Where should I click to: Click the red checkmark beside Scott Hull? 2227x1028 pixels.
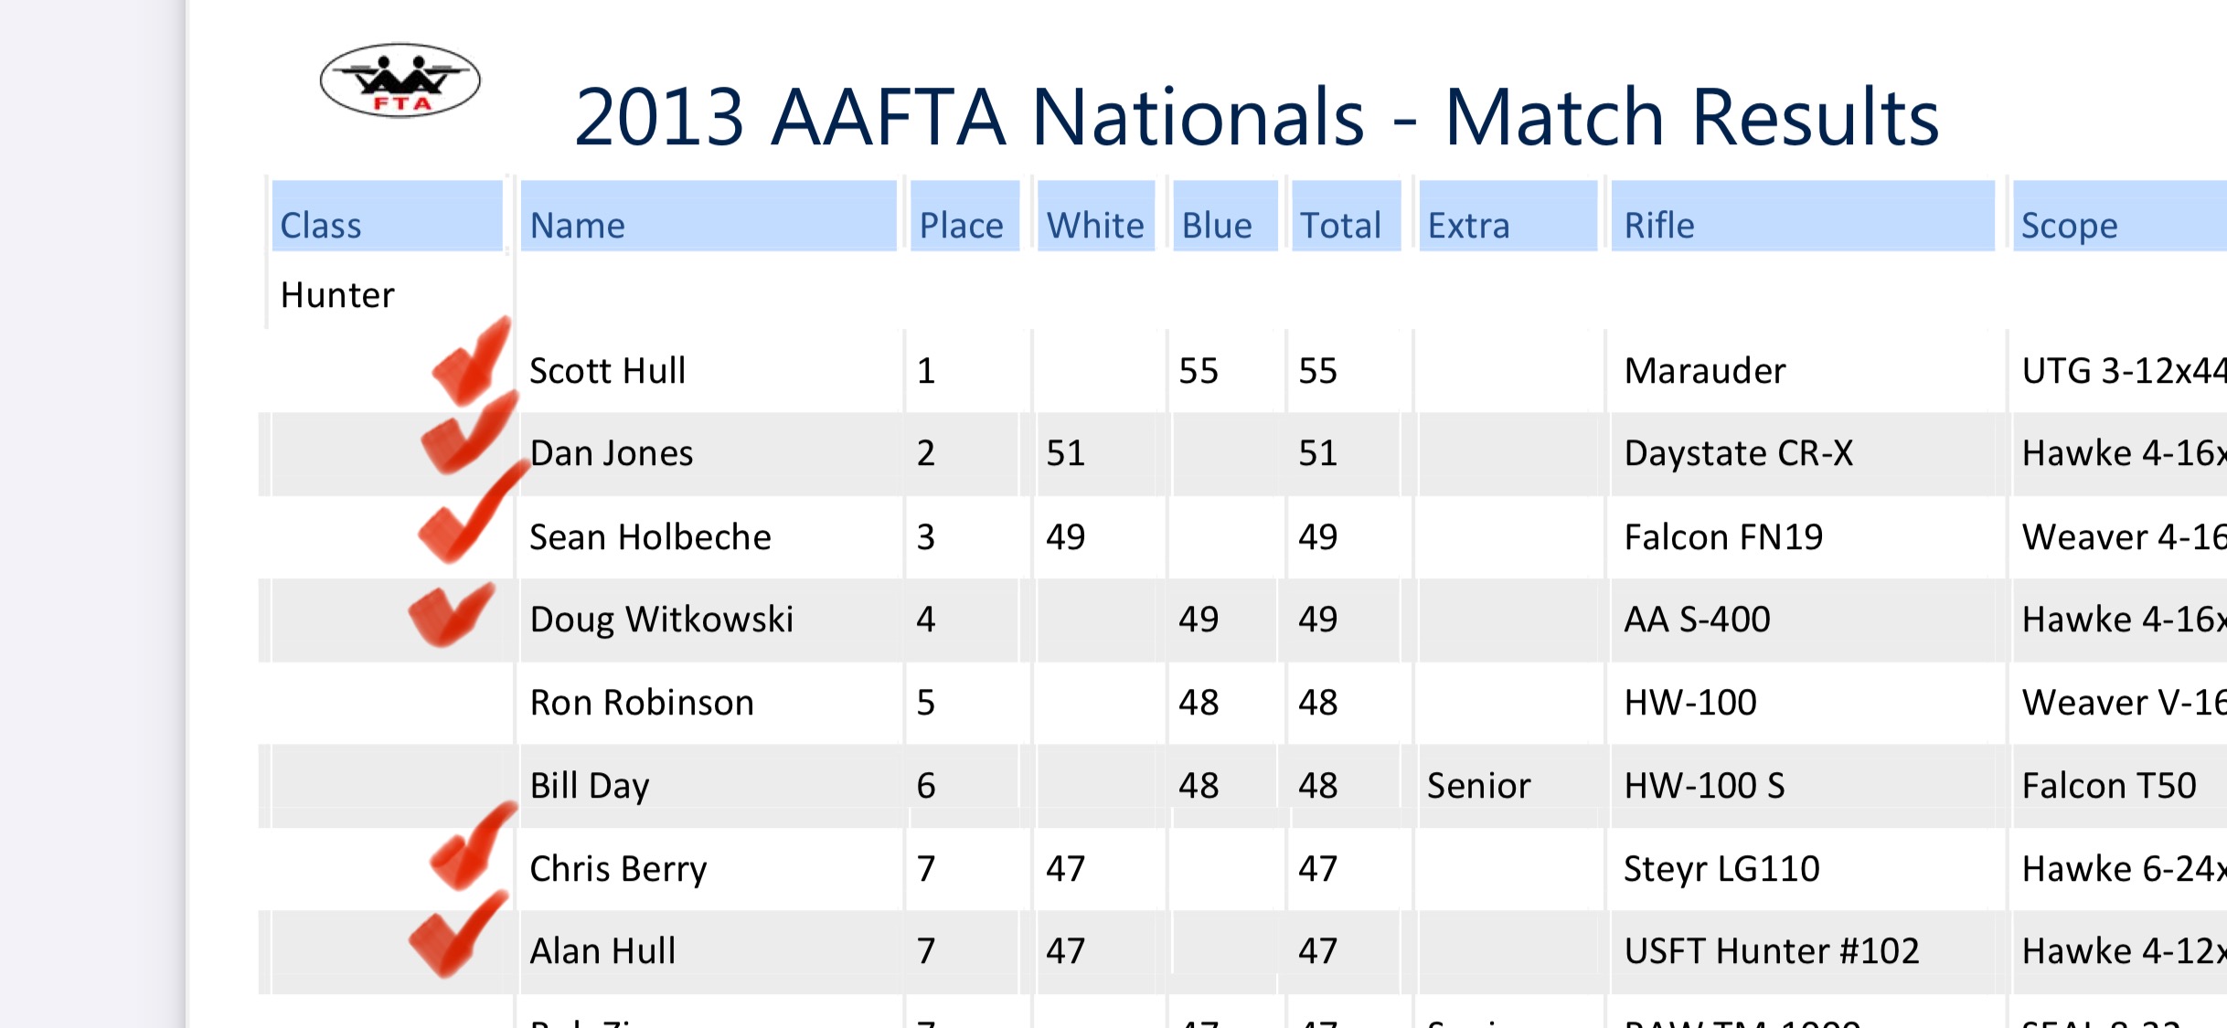pos(472,360)
